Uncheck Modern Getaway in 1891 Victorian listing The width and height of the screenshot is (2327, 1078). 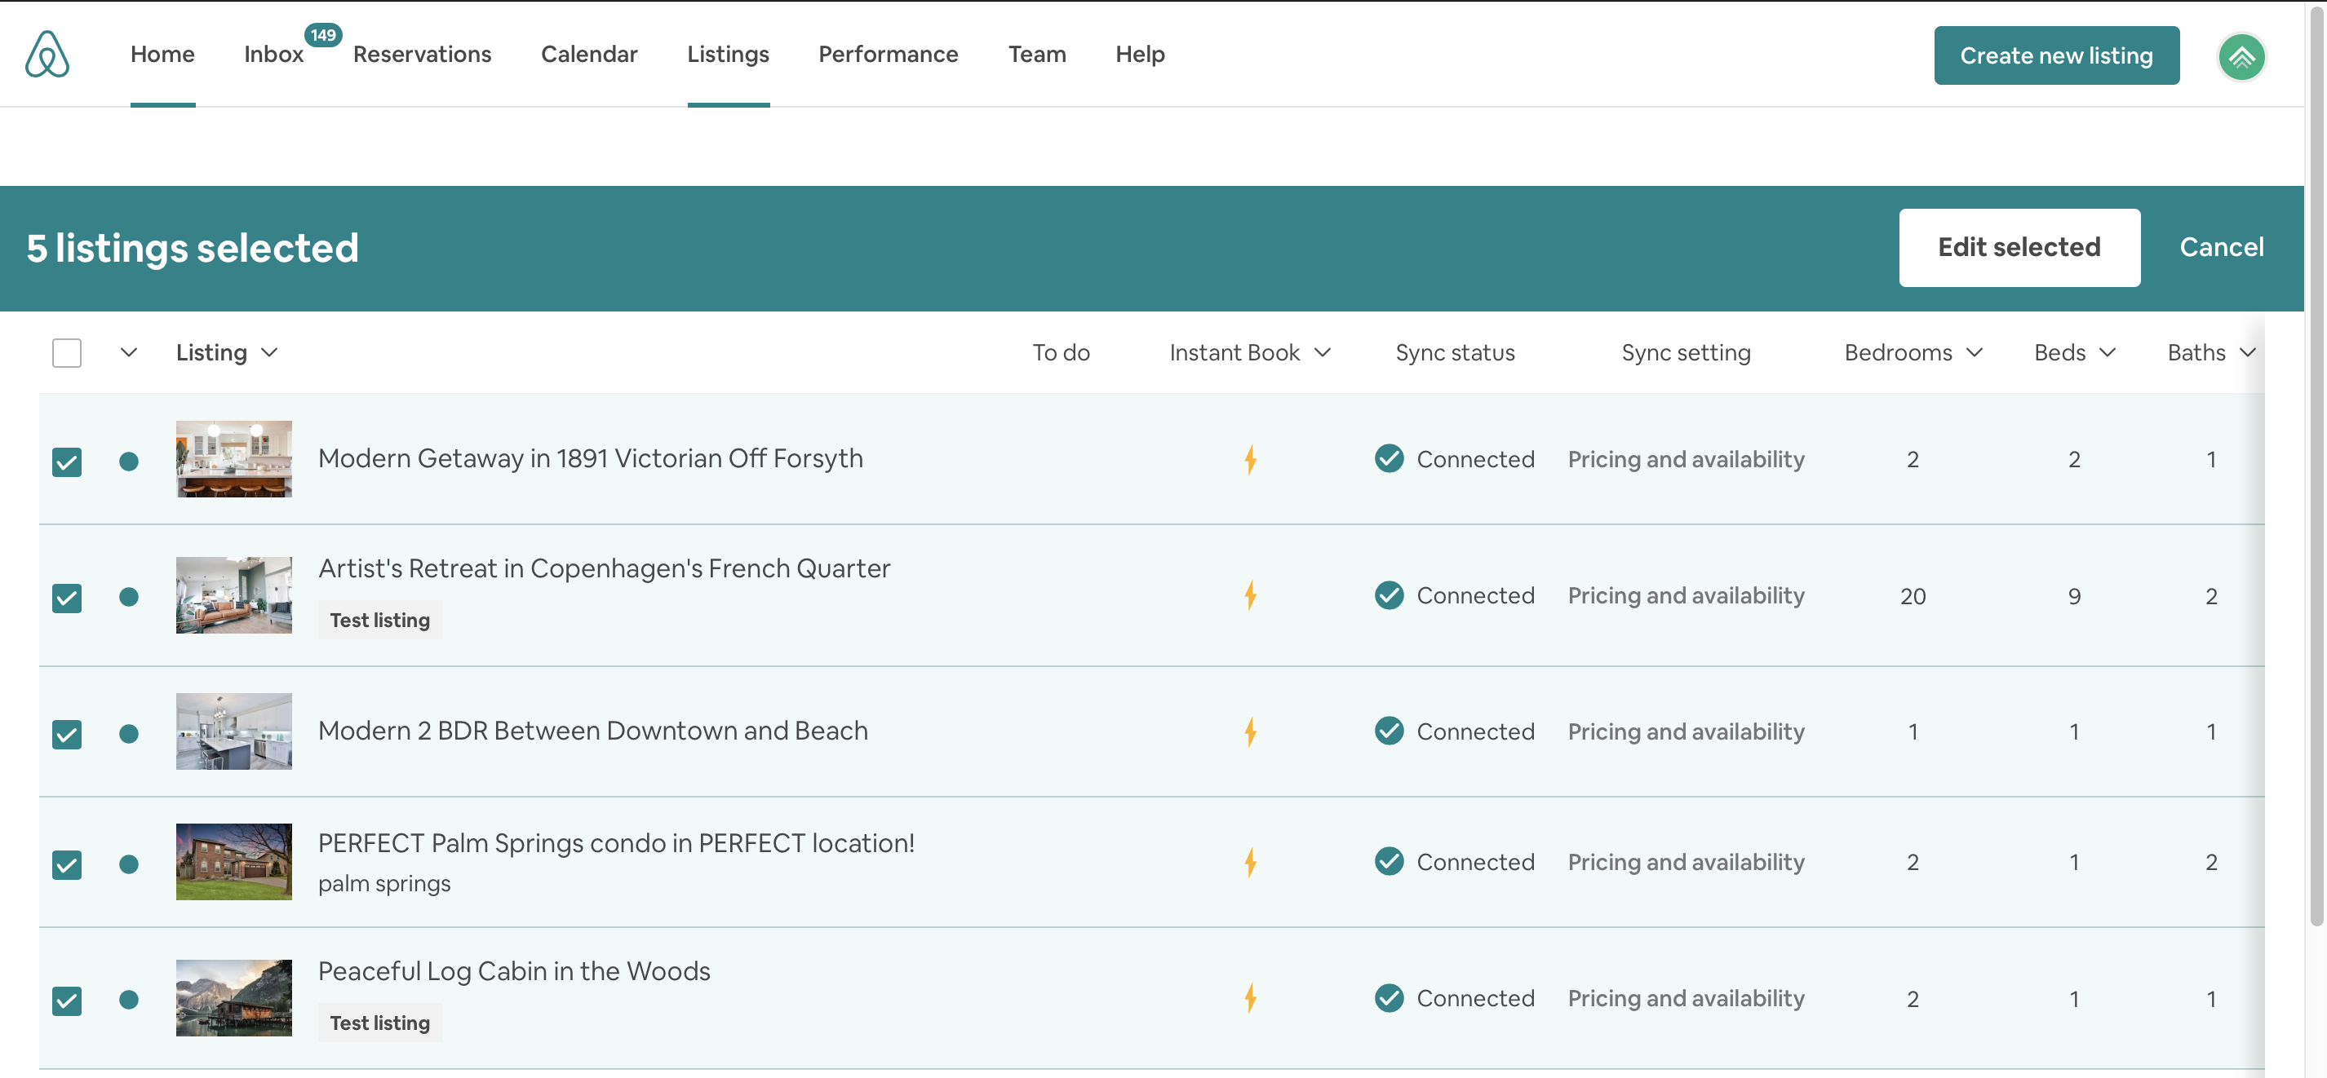pos(67,462)
